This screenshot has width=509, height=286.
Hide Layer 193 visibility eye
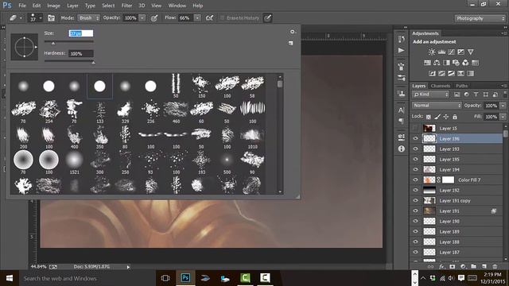(415, 149)
